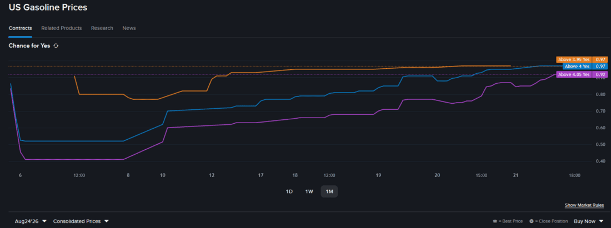This screenshot has height=228, width=611.
Task: Click the blue Above 4 Yes label
Action: click(577, 67)
